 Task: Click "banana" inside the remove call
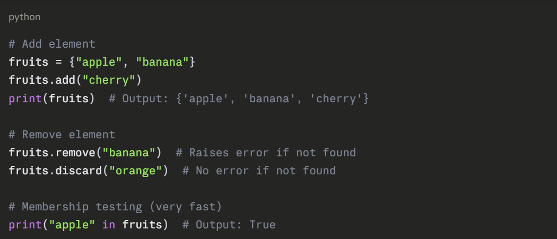129,153
